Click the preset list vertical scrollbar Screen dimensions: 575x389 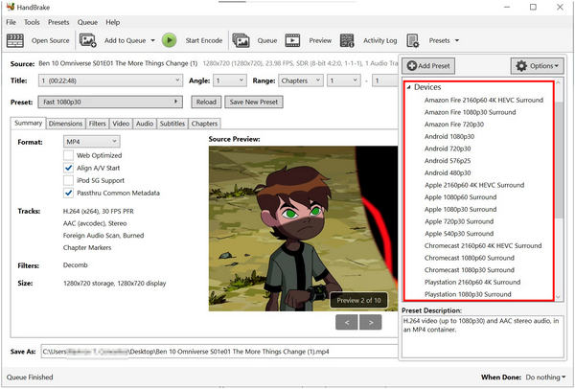point(560,192)
